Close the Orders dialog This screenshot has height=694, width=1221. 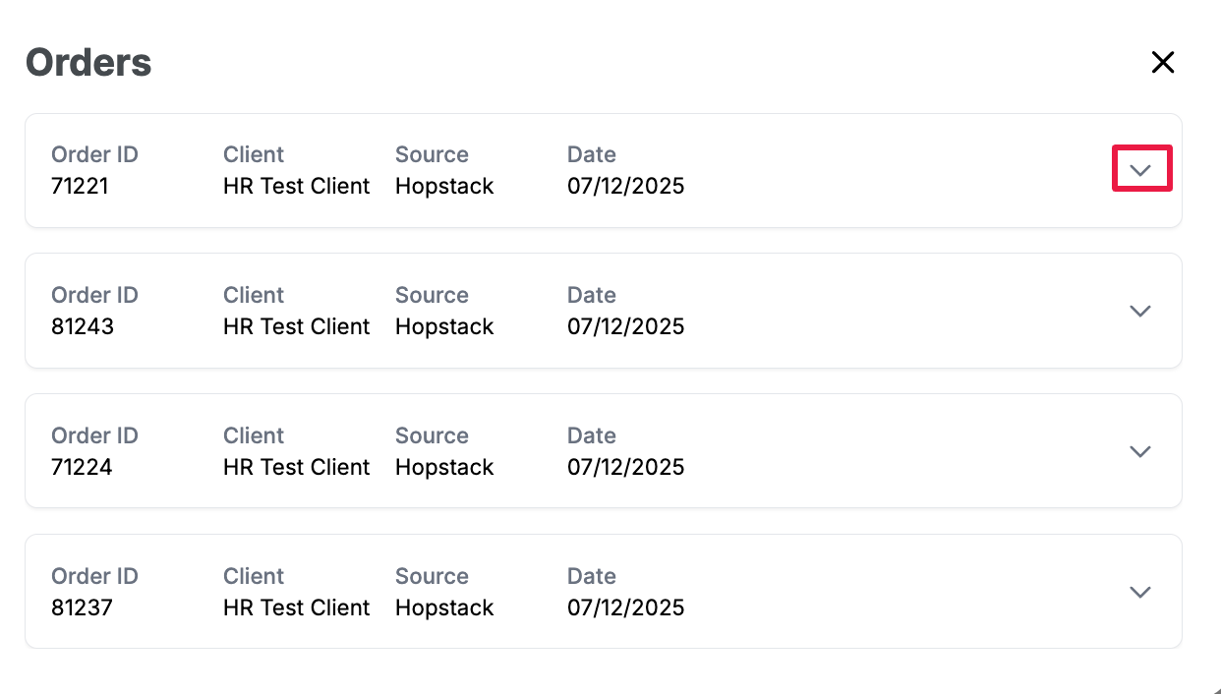click(1163, 63)
